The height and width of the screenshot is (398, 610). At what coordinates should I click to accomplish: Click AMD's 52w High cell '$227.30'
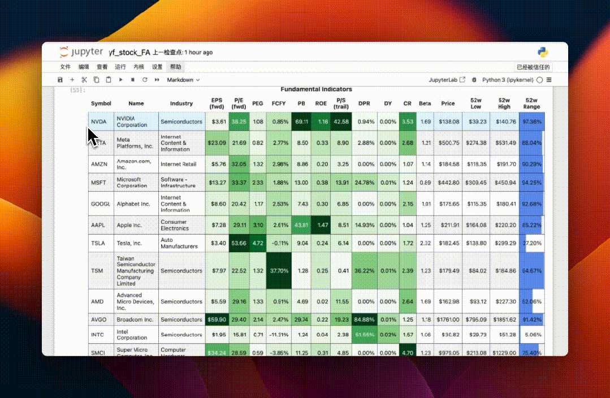[504, 301]
